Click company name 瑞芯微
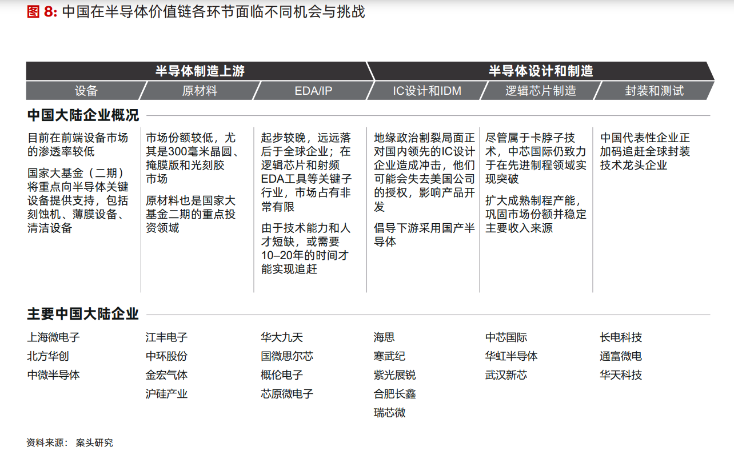734x451 pixels. point(390,413)
